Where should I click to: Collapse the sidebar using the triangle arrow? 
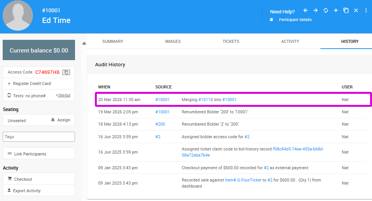tap(84, 43)
